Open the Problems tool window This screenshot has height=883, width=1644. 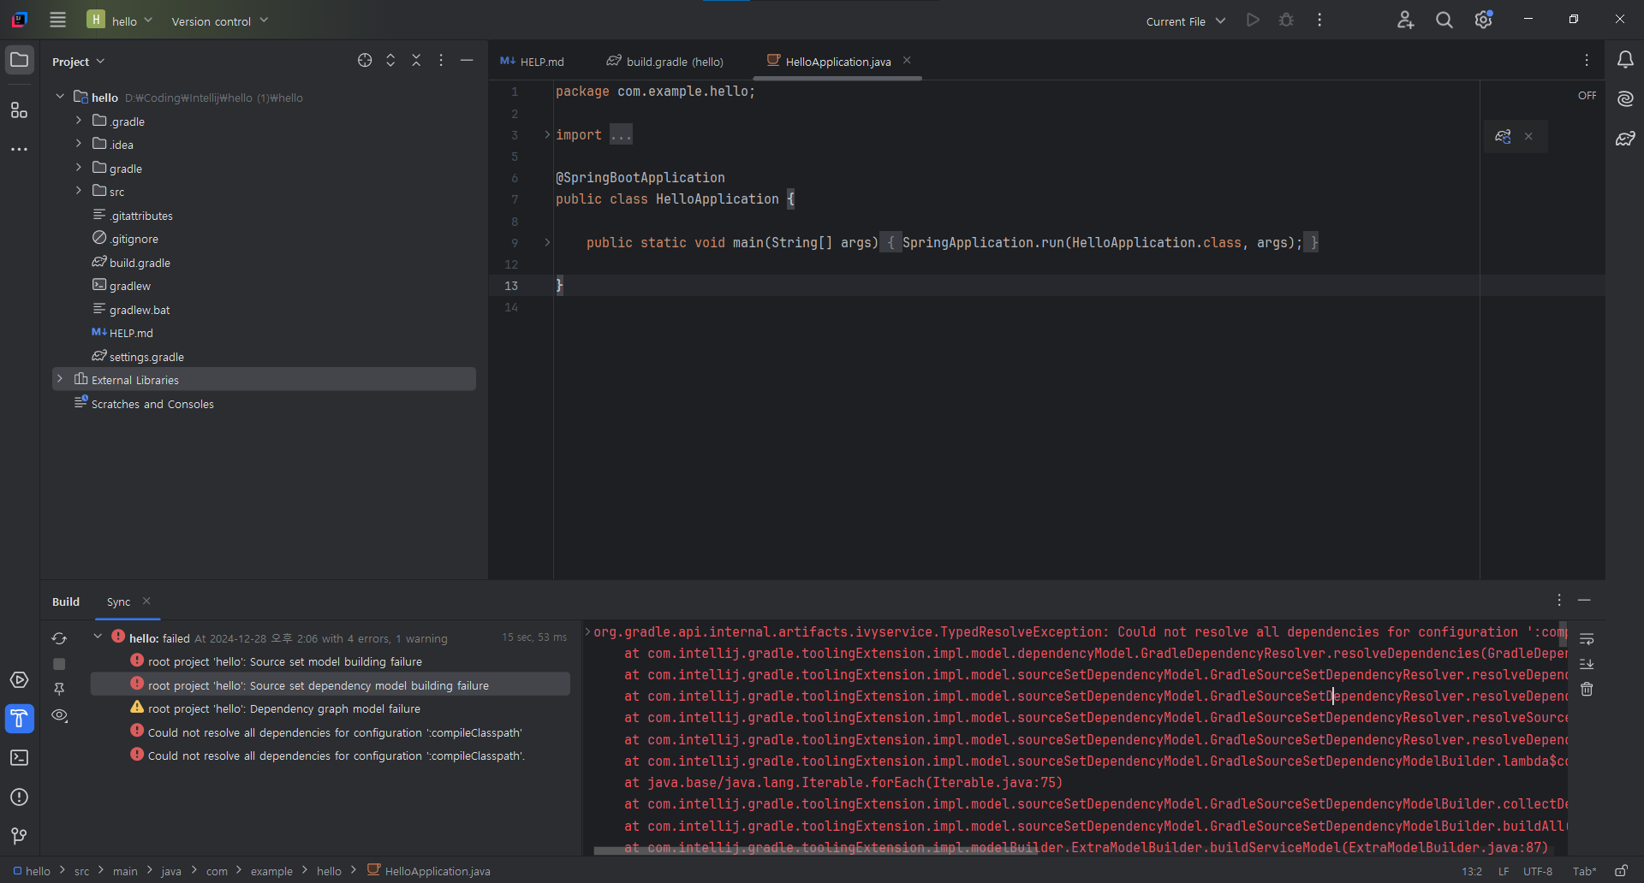[19, 797]
